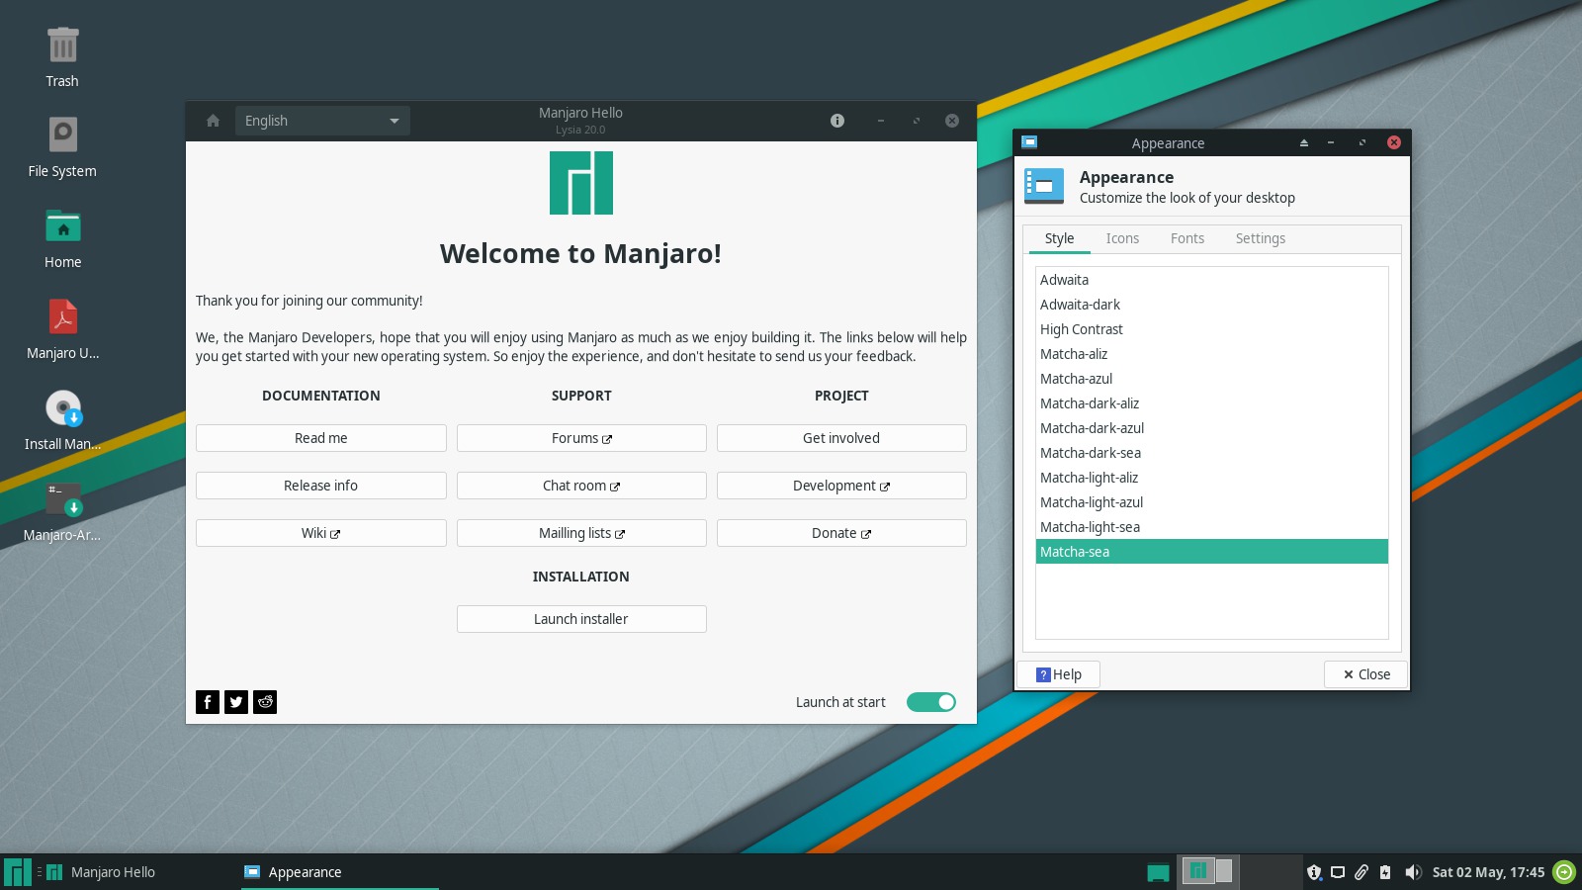This screenshot has height=890, width=1582.
Task: Open the green session logout icon
Action: point(1564,872)
